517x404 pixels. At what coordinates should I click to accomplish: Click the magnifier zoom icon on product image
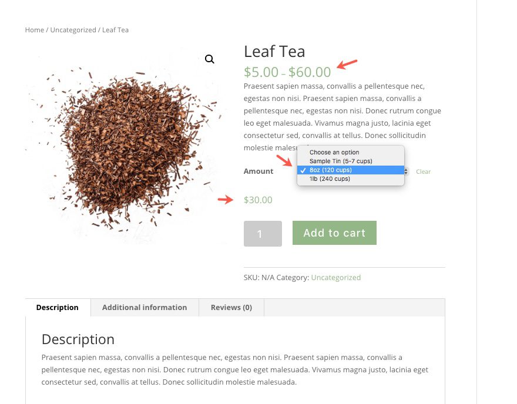[210, 59]
